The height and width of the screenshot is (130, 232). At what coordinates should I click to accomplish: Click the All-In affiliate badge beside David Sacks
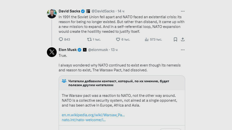pyautogui.click(x=88, y=11)
